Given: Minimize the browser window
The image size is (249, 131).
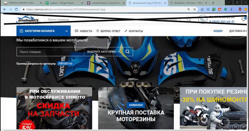Looking at the screenshot, I should tap(229, 3).
